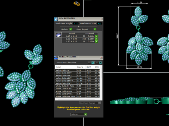Enable Use Object Materials checkbox
Screen dimensions: 169x126
99,103
